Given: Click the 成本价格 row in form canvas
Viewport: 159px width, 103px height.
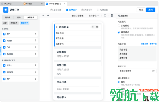Looking at the screenshot, I should pyautogui.click(x=78, y=44).
